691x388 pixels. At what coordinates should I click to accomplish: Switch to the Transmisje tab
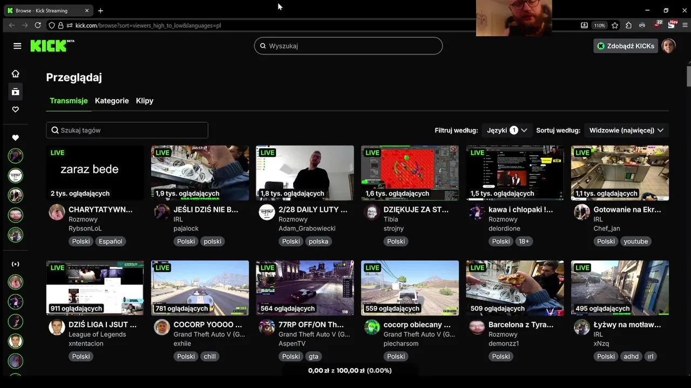[x=69, y=101]
